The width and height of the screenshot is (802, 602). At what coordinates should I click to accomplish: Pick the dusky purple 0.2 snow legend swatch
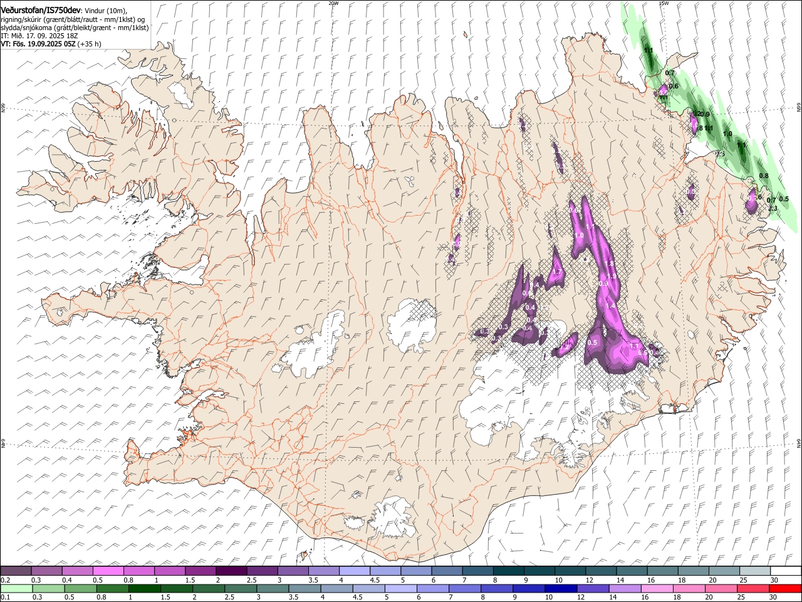(16, 571)
